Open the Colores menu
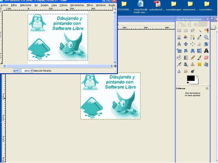218x163 pixels. (64, 5)
